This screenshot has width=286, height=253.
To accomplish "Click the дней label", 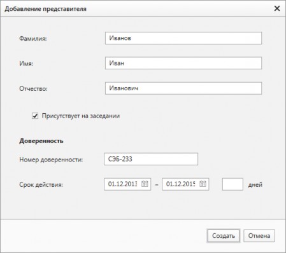I will coord(255,184).
